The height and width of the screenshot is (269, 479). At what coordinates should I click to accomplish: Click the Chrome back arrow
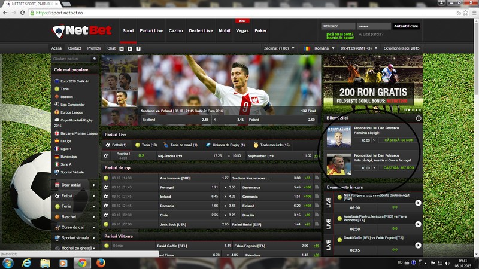point(5,13)
